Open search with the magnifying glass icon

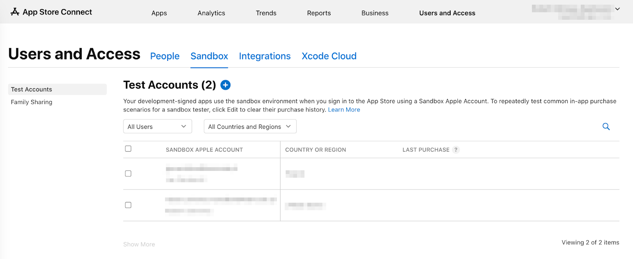pyautogui.click(x=606, y=127)
